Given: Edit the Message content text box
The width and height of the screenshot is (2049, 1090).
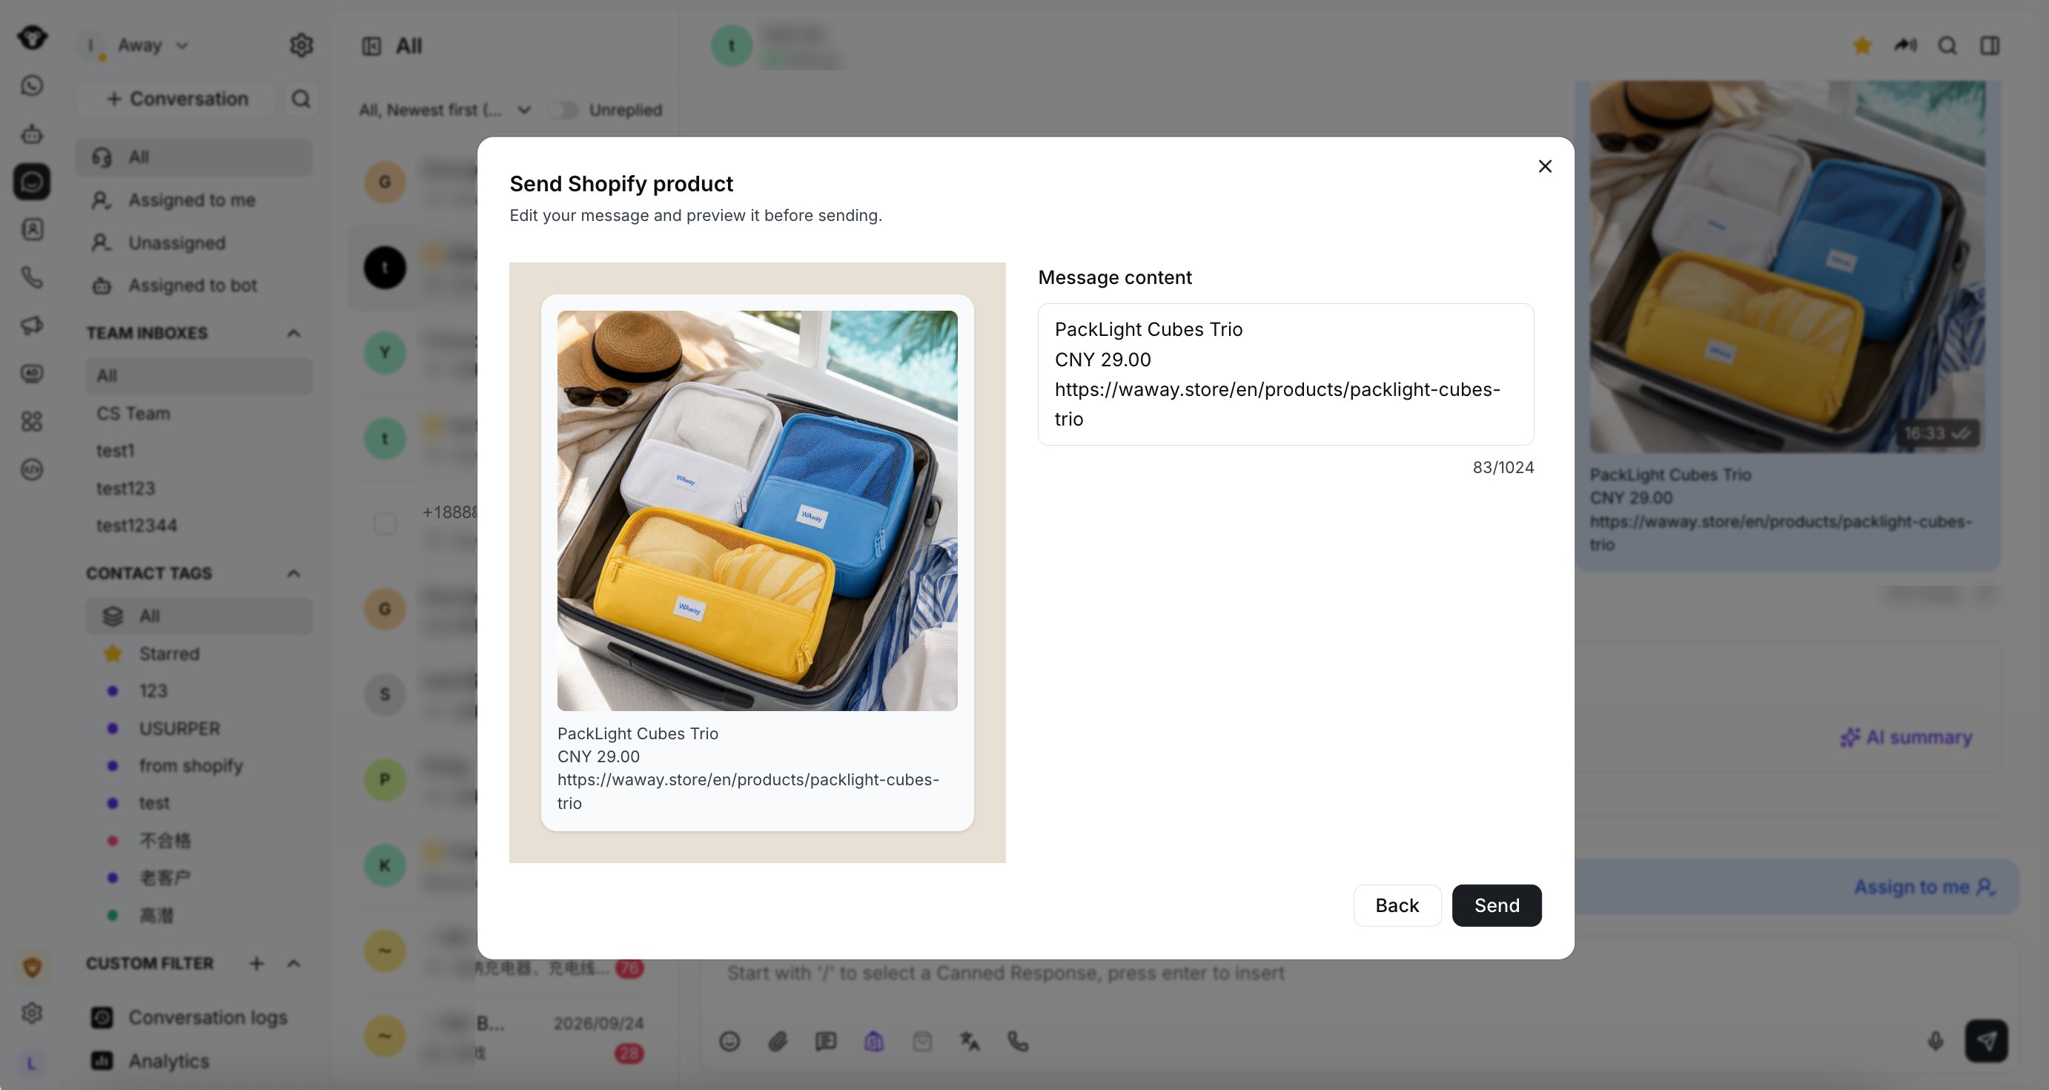Looking at the screenshot, I should [1285, 374].
